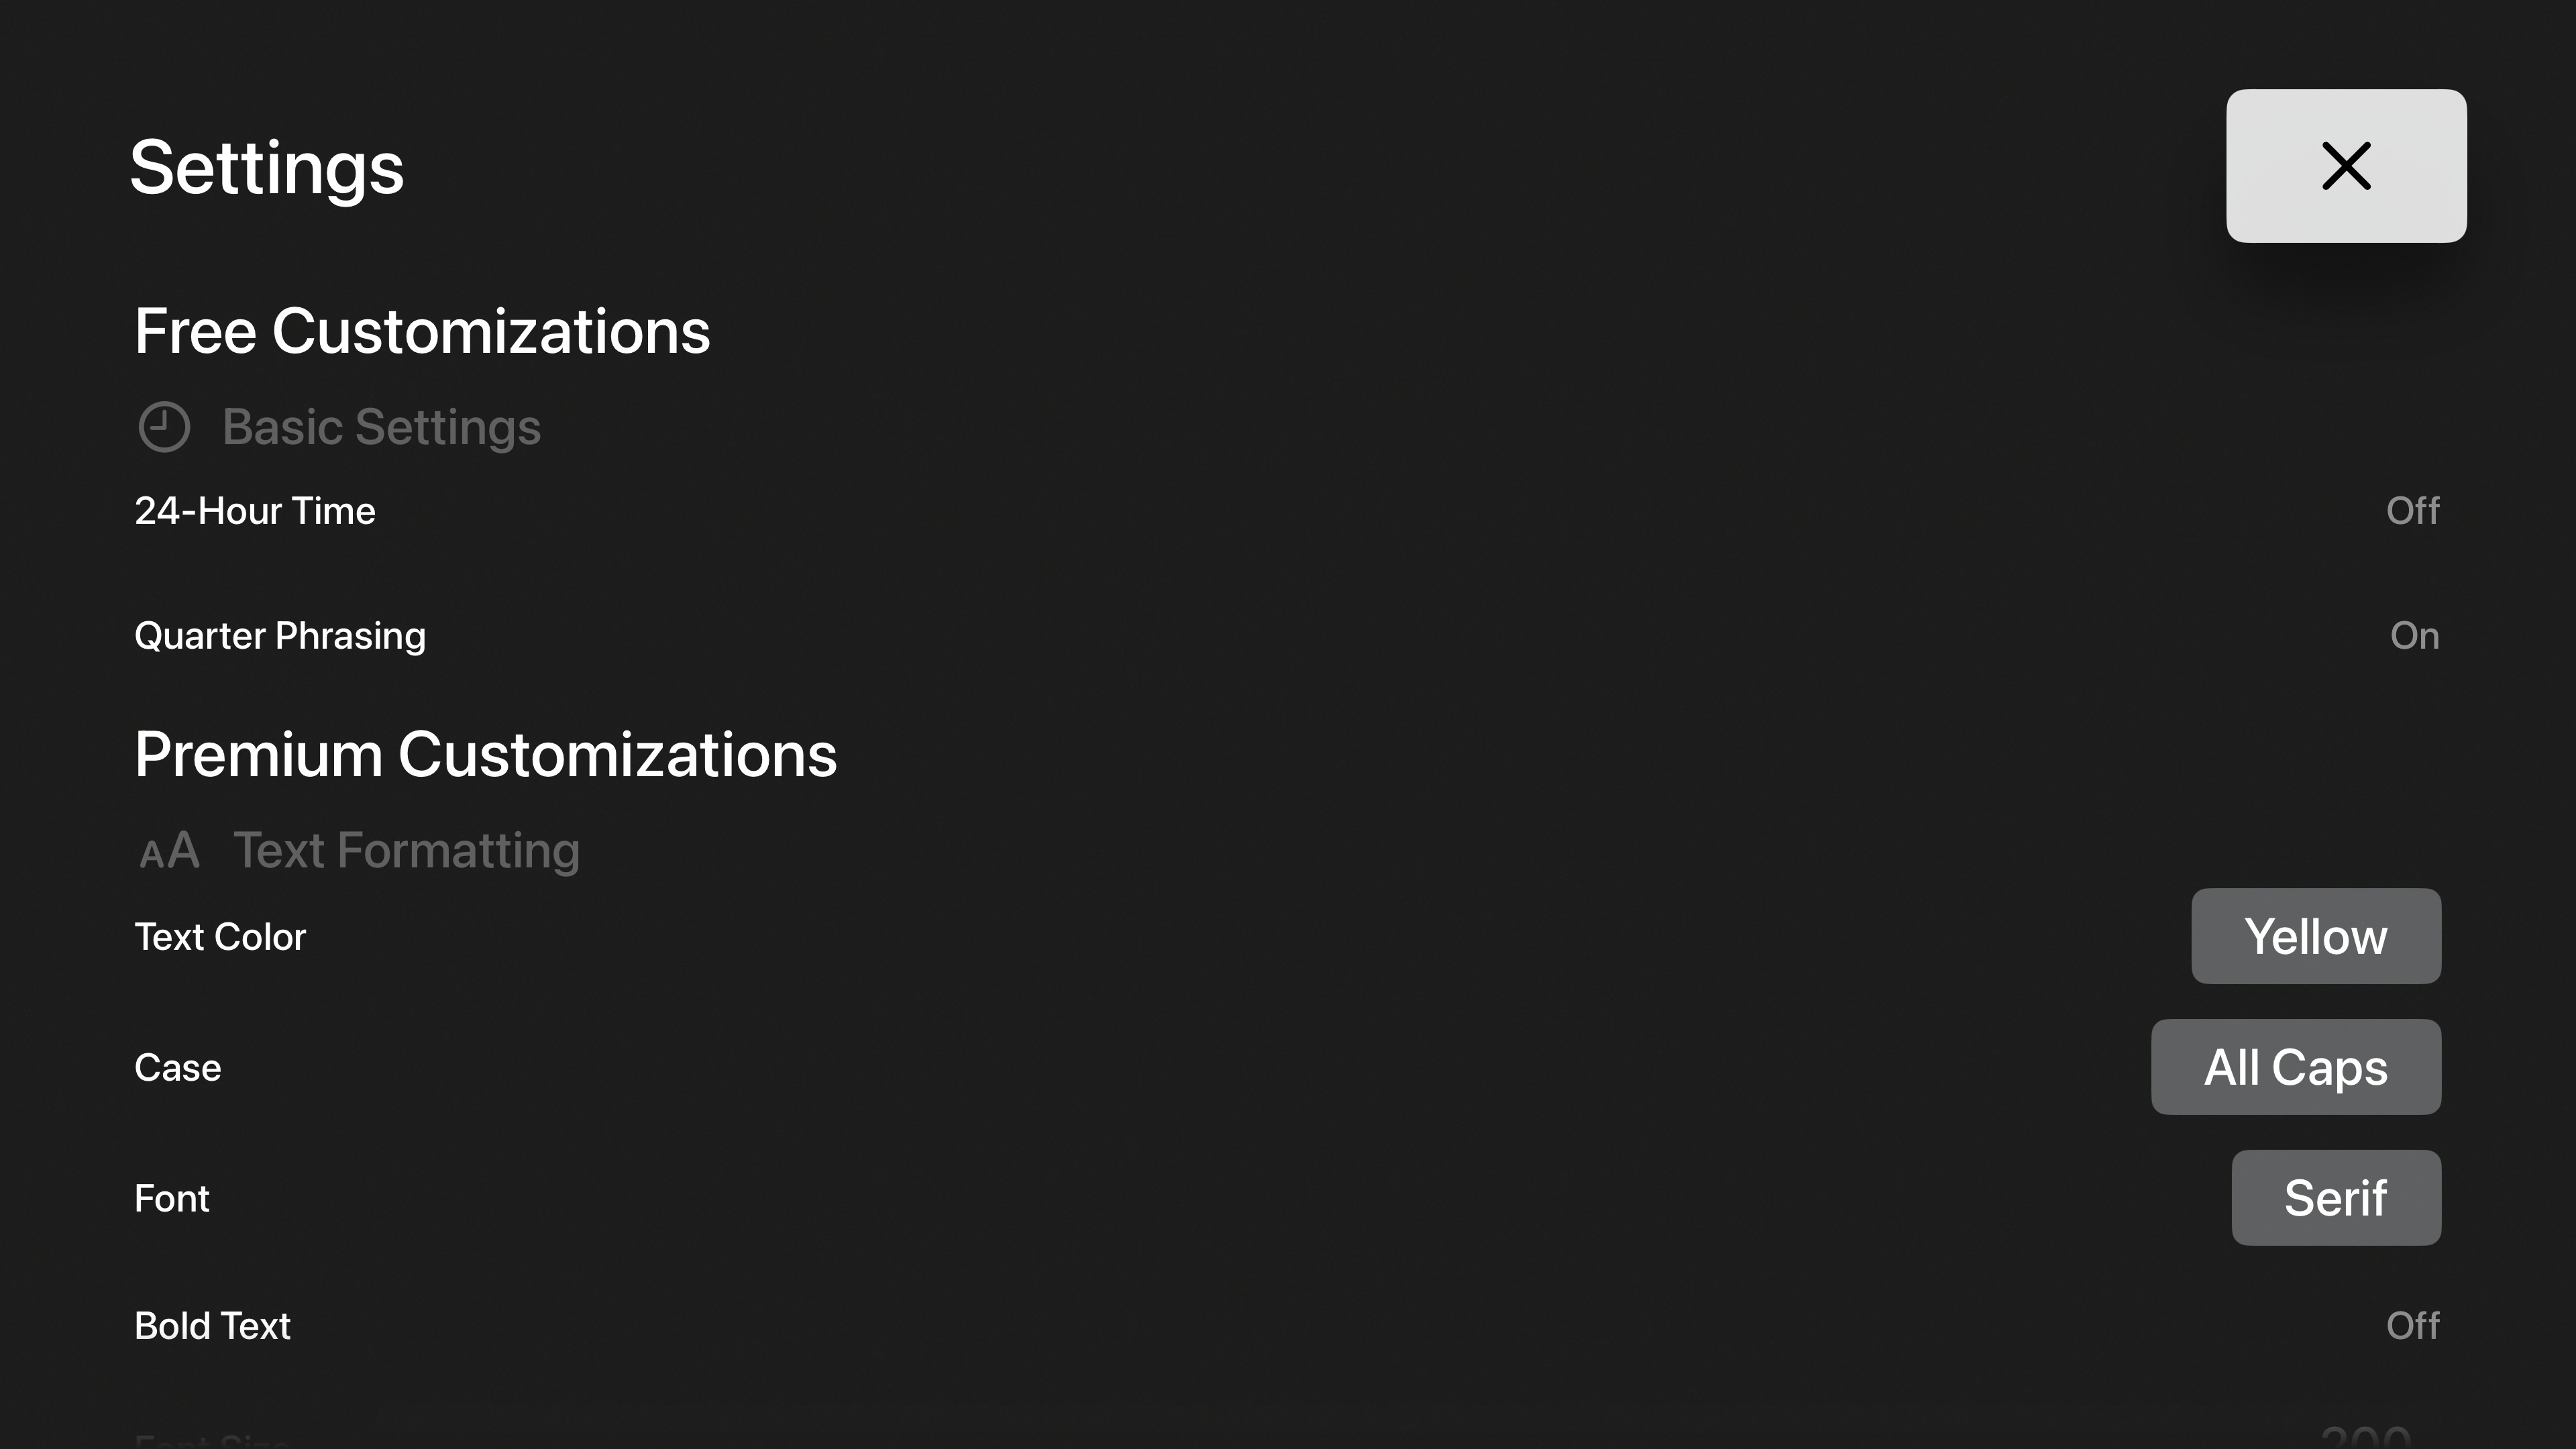Close the Settings screen with the X
Screen dimensions: 2576x1449
tap(2345, 166)
